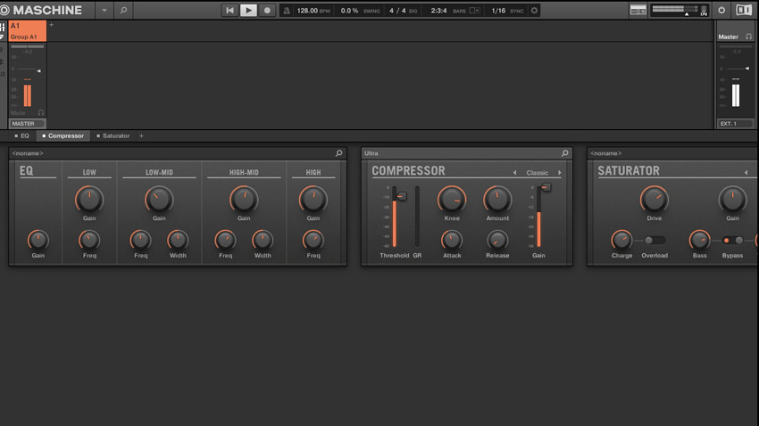Screen dimensions: 759x426
Task: Click the Saturator Bass knob
Action: (699, 240)
